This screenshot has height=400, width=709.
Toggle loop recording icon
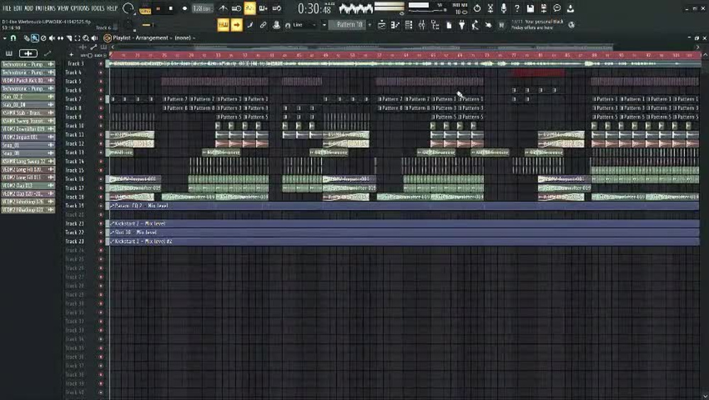[277, 8]
